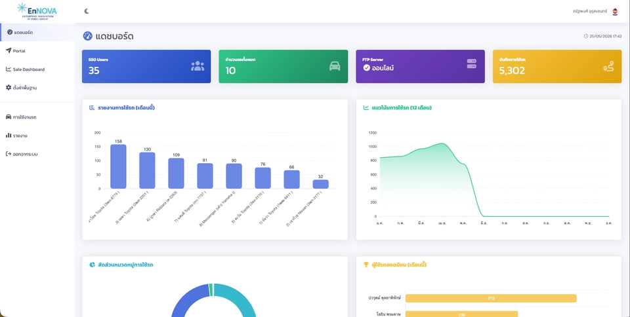Viewport: 630px width, 317px height.
Task: Click the SSO Users count 35
Action: tap(94, 71)
